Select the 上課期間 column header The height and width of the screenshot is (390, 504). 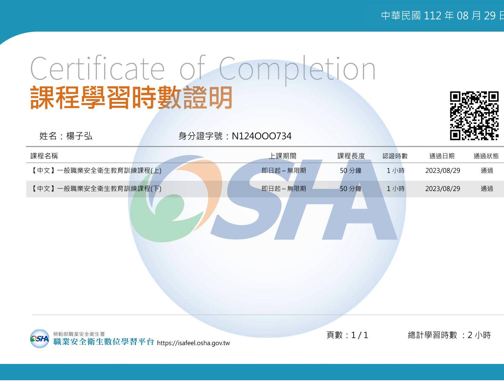tap(283, 156)
